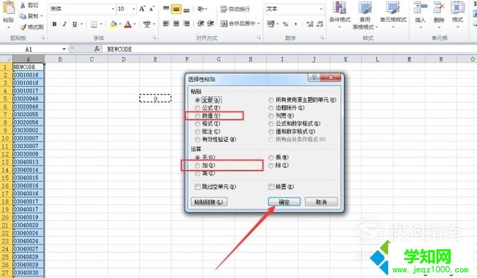Open the Number group dialog launcher
Screen dimensions: 477x278
coord(322,38)
